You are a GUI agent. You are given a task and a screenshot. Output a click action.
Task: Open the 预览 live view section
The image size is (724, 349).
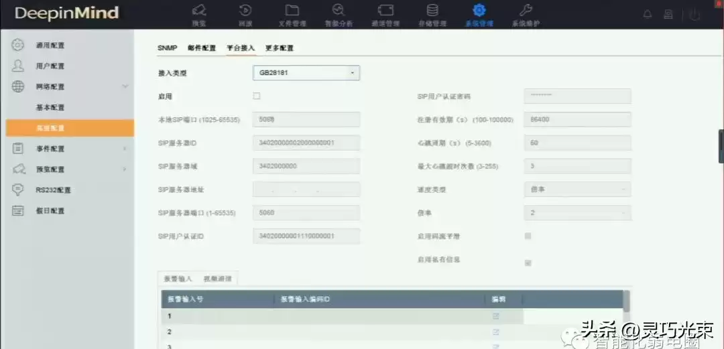click(x=199, y=15)
